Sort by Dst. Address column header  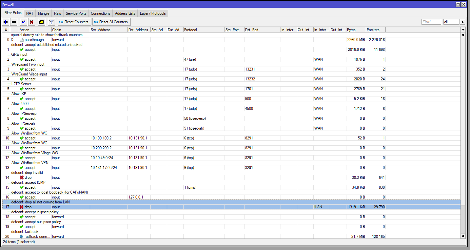pos(139,30)
